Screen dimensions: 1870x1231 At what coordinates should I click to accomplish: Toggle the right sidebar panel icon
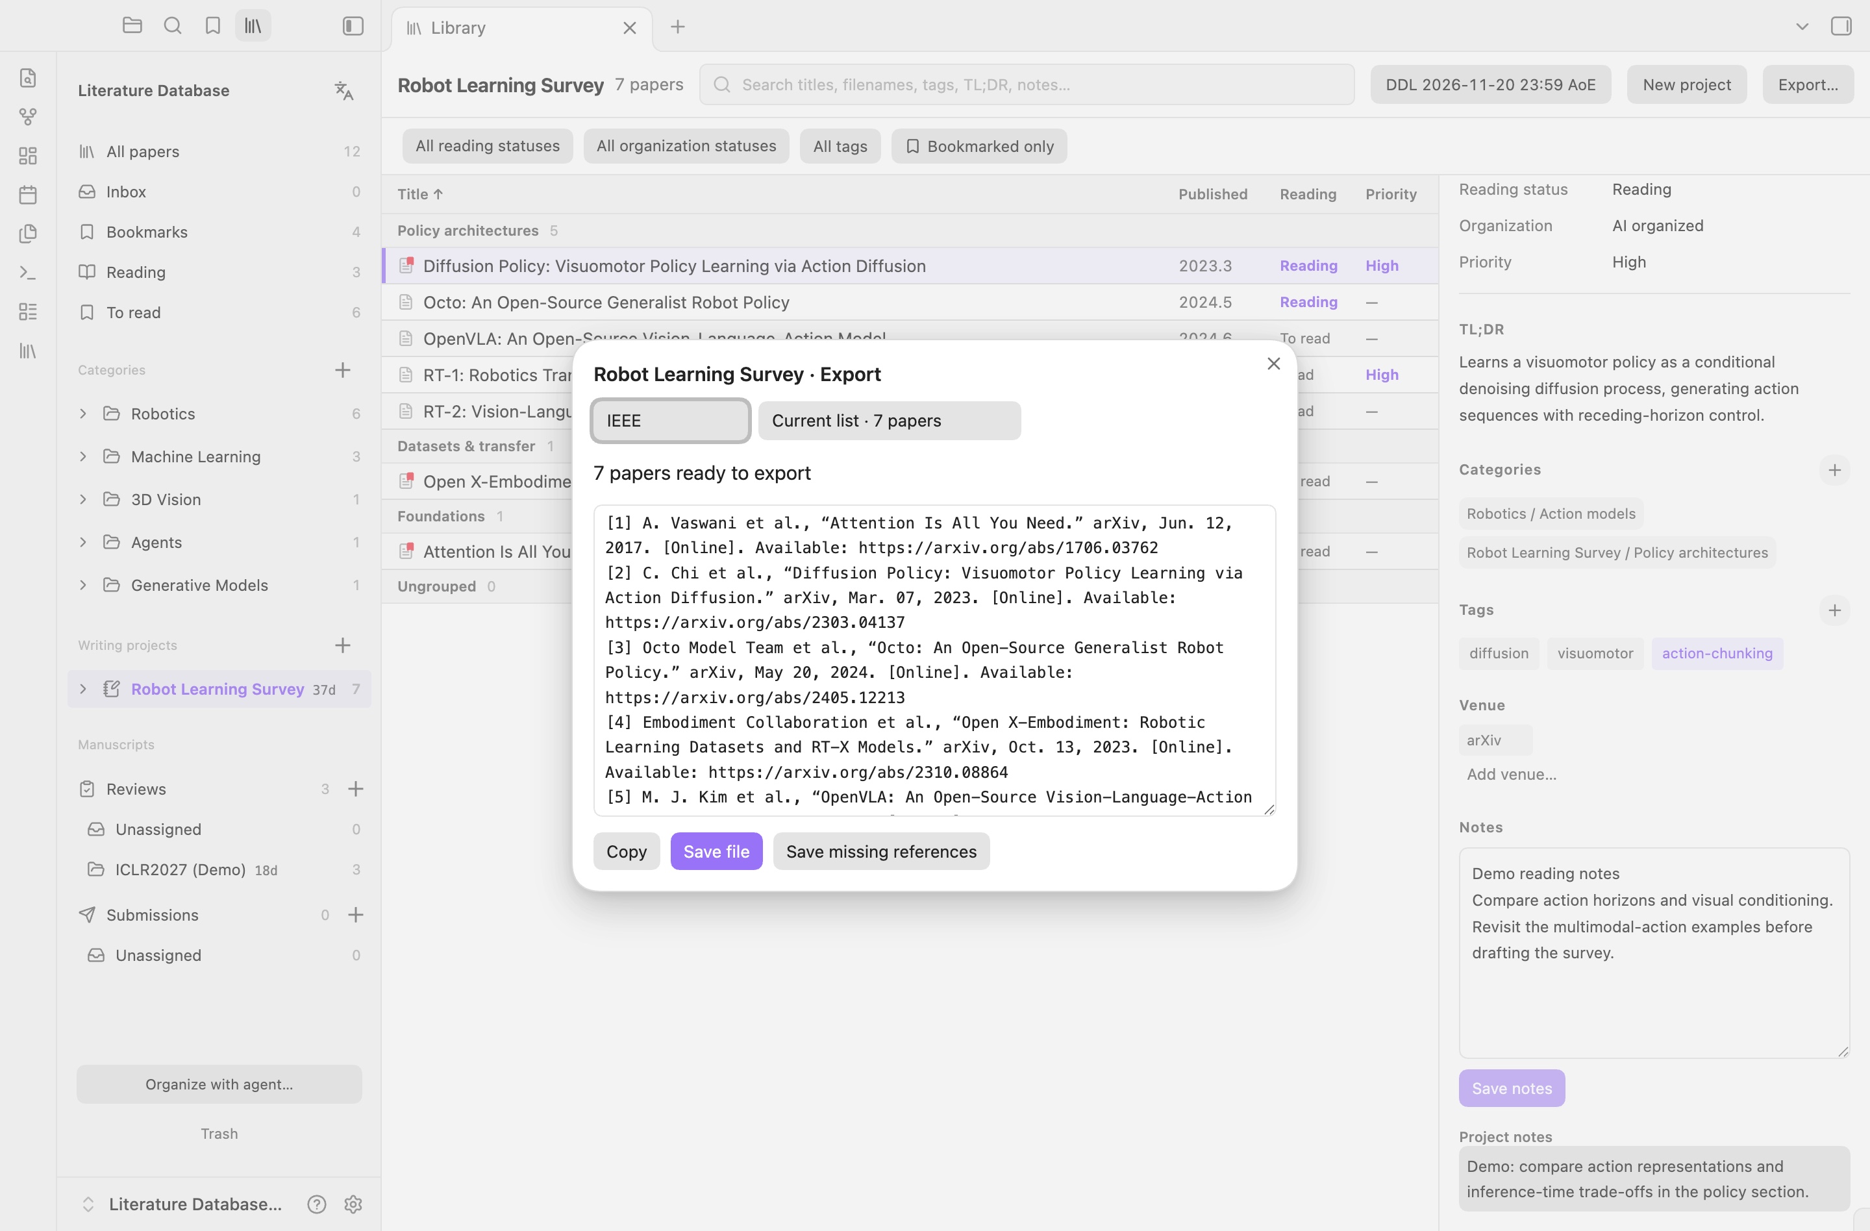coord(1841,26)
